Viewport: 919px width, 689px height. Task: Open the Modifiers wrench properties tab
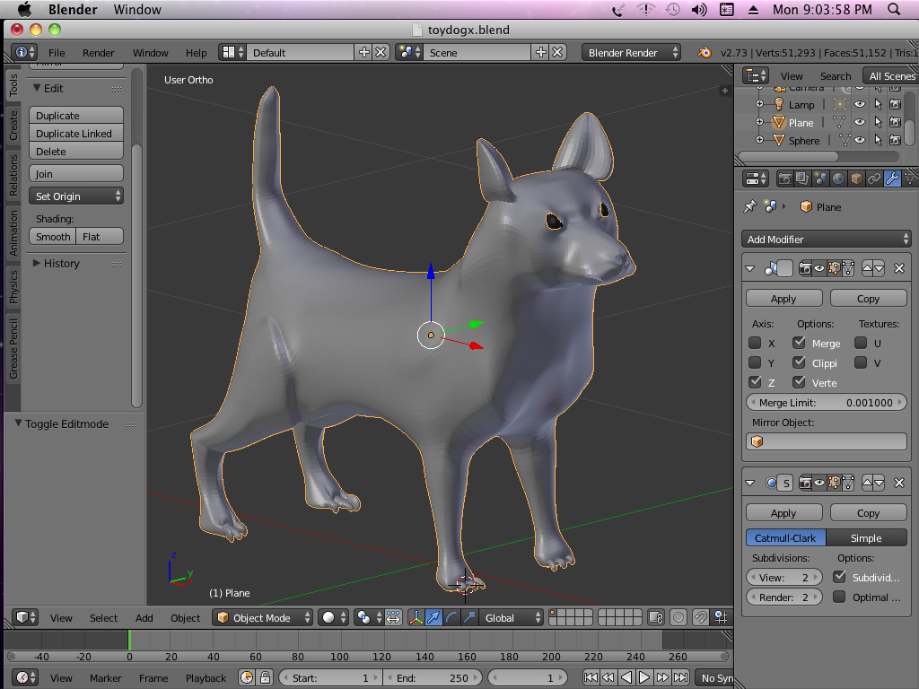(x=891, y=179)
